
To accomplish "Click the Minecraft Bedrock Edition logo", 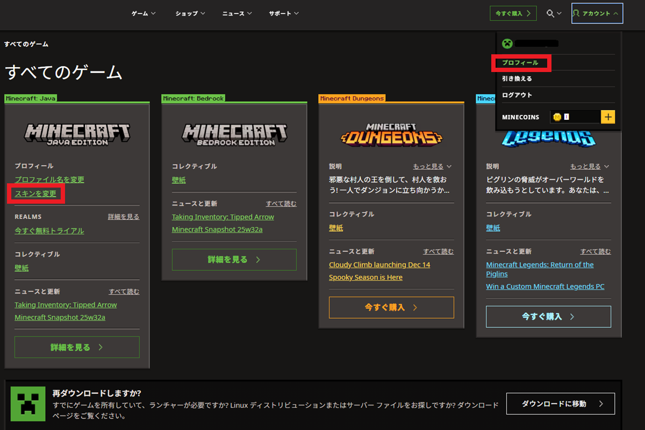I will pyautogui.click(x=234, y=135).
